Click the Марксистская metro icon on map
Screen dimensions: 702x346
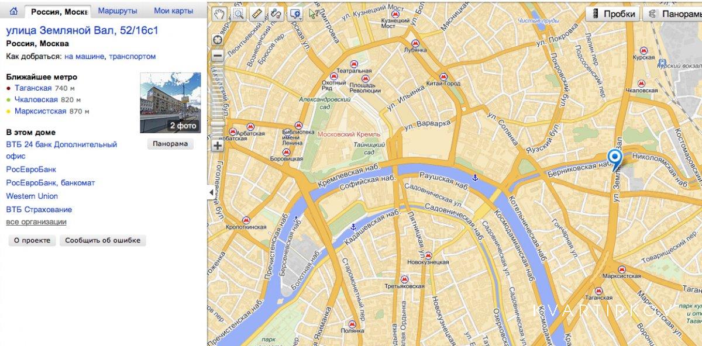[622, 269]
